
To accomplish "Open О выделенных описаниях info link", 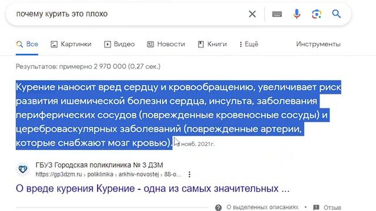I will [263, 207].
